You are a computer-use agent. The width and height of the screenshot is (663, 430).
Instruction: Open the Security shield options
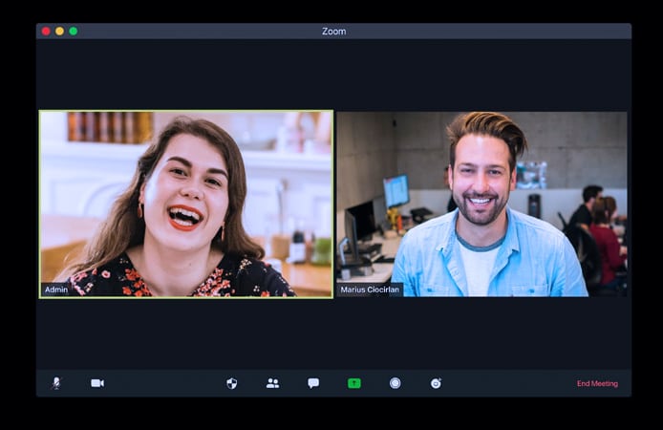click(231, 383)
